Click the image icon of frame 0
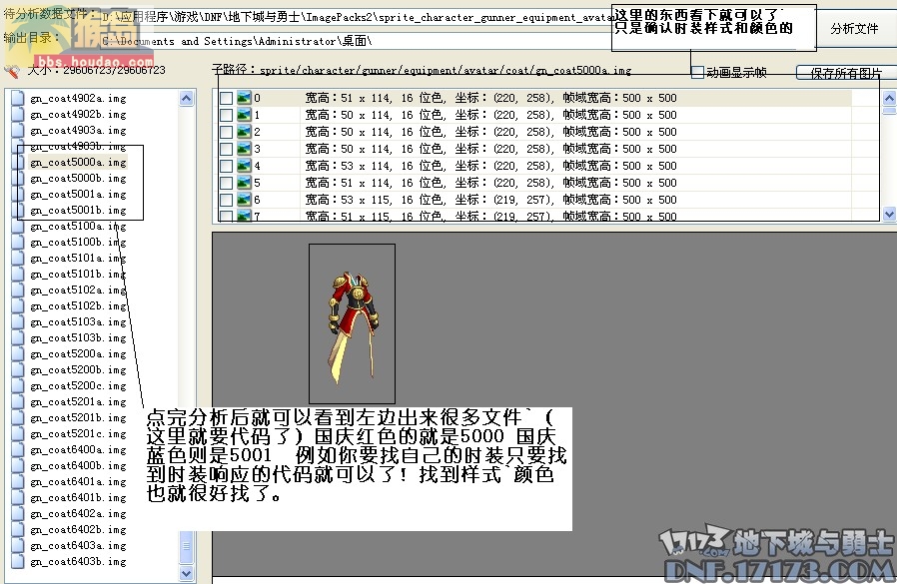 245,98
